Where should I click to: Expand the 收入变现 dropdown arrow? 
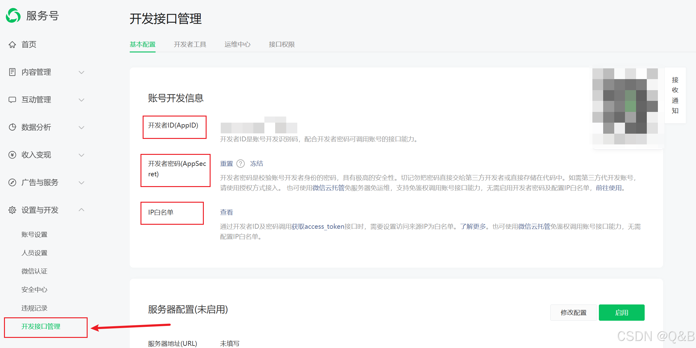click(81, 155)
